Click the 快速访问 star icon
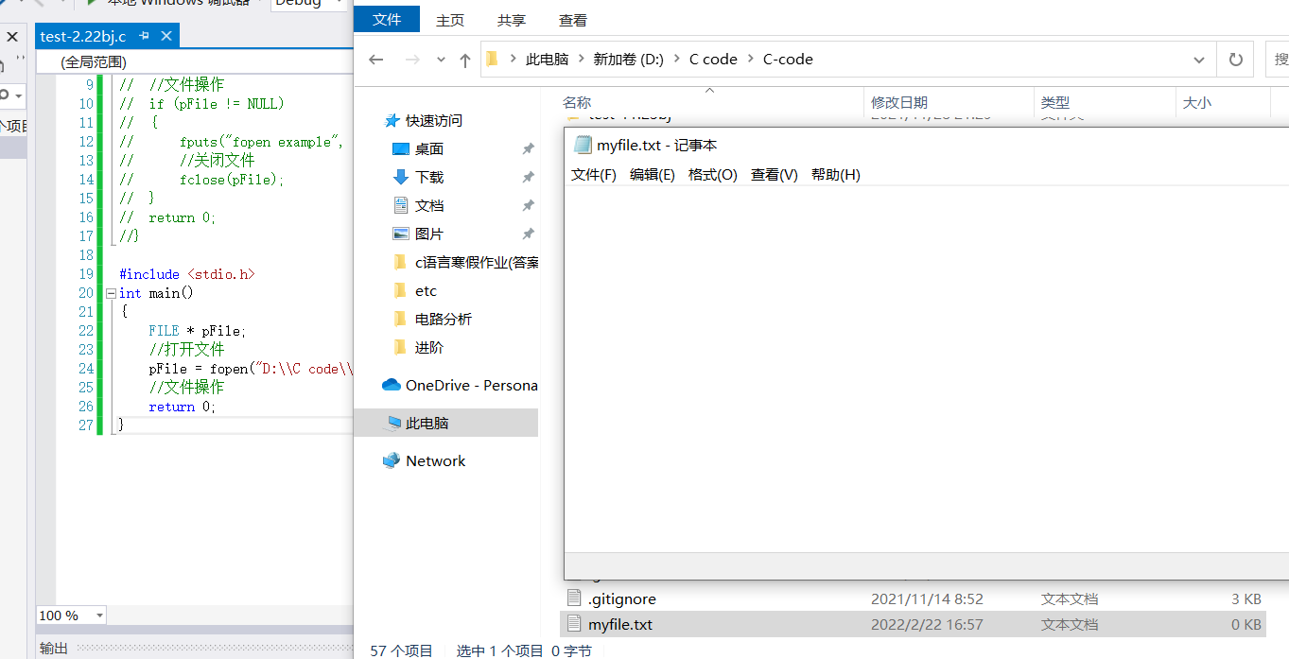The image size is (1289, 659). click(392, 120)
